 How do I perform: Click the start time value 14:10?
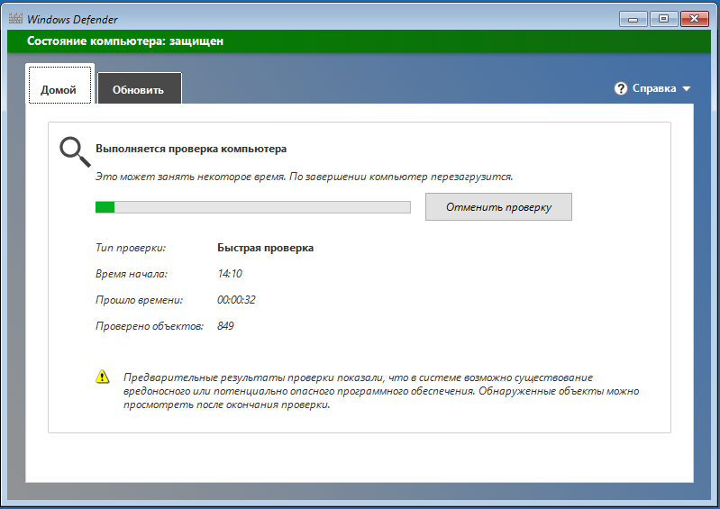pyautogui.click(x=230, y=274)
